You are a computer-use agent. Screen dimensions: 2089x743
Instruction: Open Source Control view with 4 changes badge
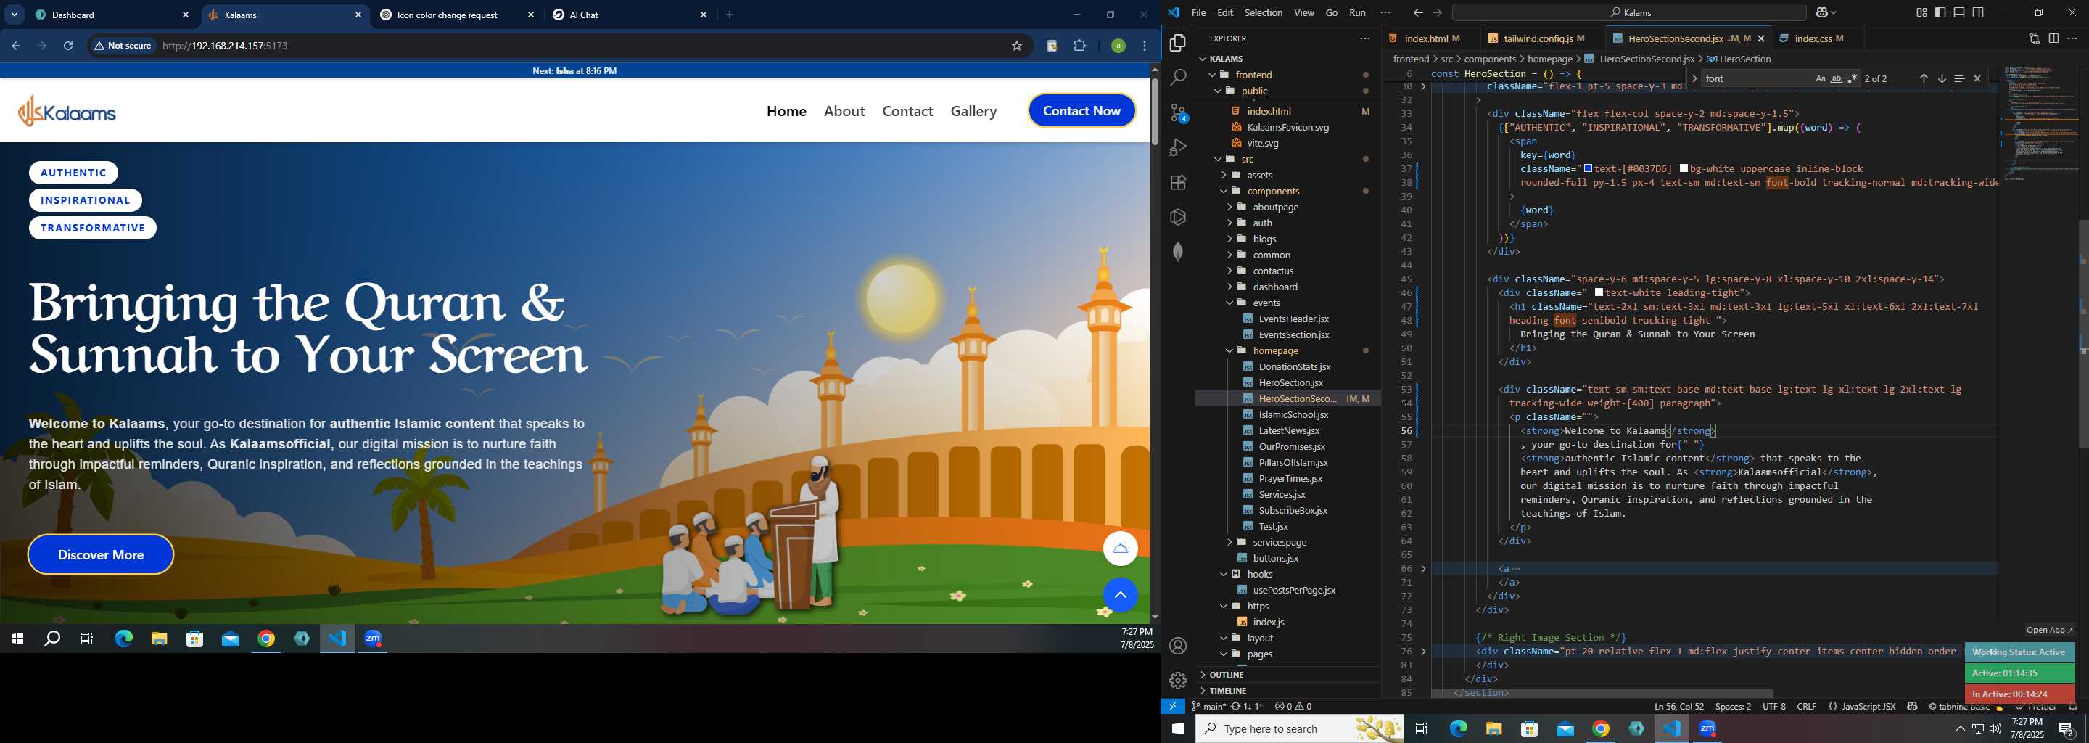[x=1177, y=112]
